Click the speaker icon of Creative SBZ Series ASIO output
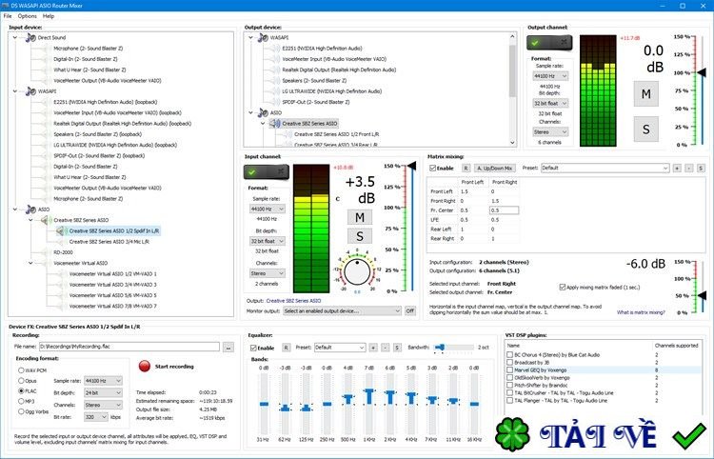Screen dimensions: 714x459 (x=275, y=124)
